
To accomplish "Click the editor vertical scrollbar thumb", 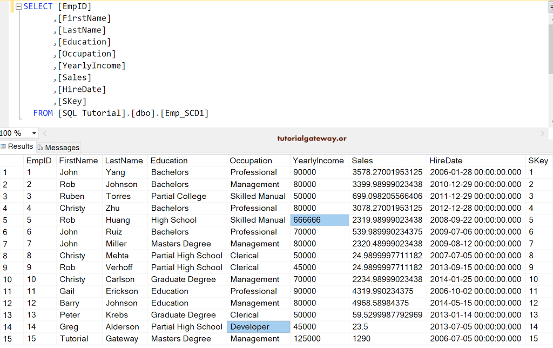I will click(550, 48).
